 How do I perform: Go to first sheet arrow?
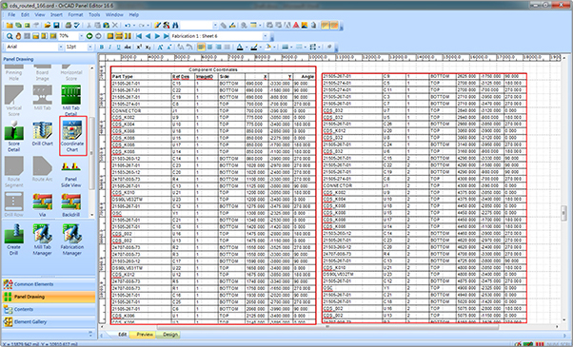coord(139,36)
